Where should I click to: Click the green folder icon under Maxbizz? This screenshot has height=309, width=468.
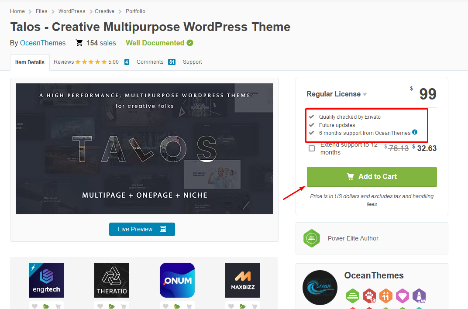click(x=242, y=306)
